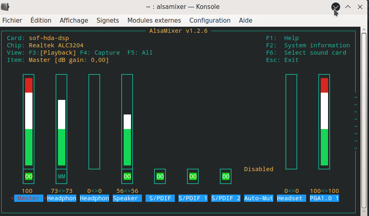Toggle the S/PDIF mute indicator

point(160,176)
